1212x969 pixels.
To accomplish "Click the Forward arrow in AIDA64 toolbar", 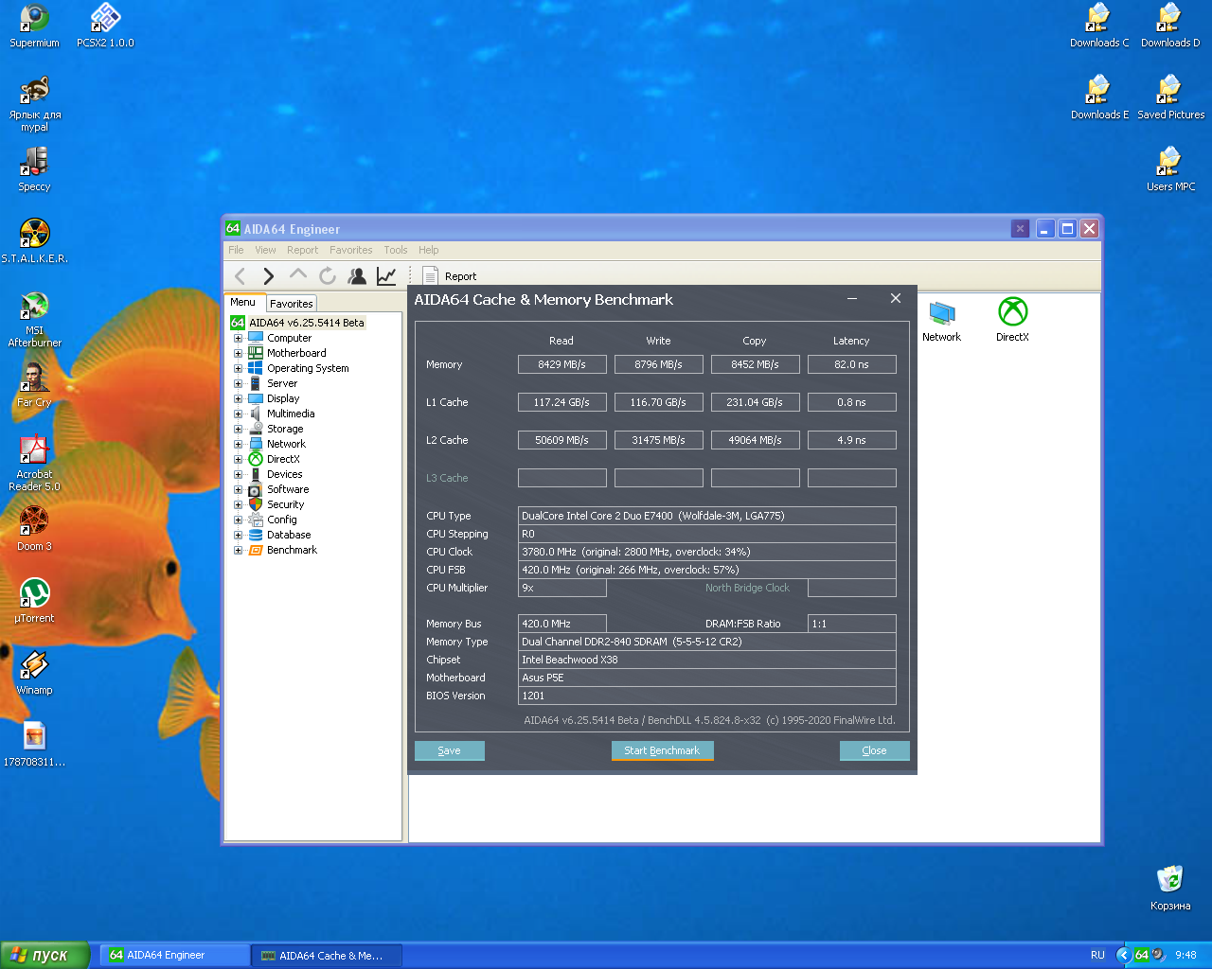I will [269, 276].
